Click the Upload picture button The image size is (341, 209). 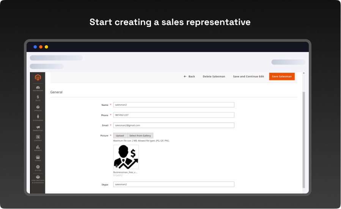pyautogui.click(x=119, y=136)
